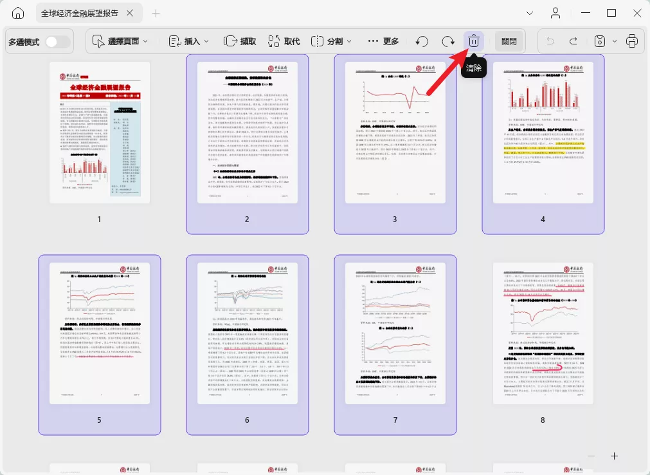Click the 關閉 button

(x=509, y=41)
